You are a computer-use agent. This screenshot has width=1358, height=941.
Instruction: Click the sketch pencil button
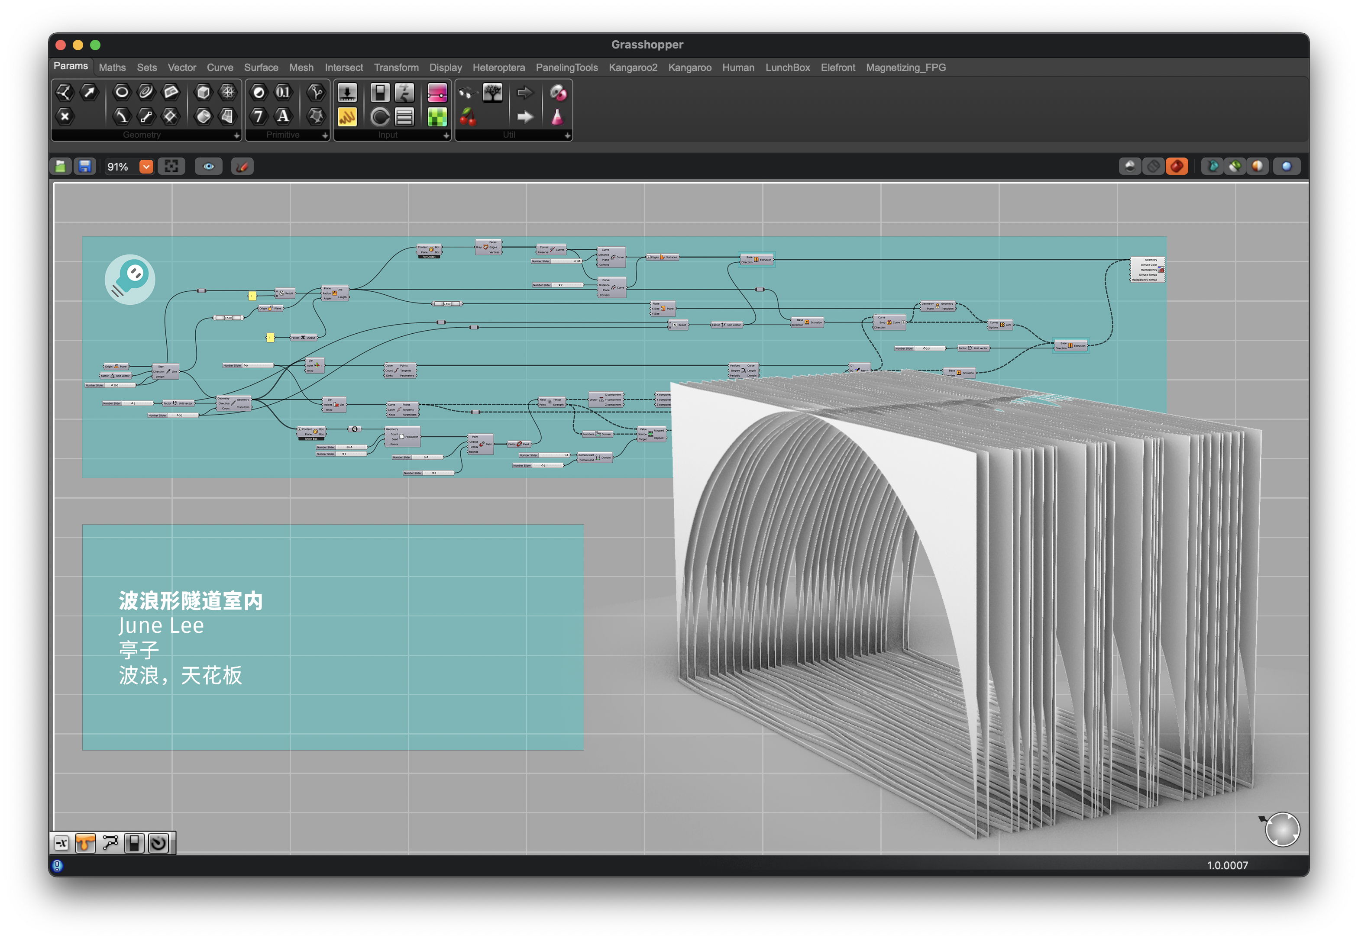(x=242, y=167)
